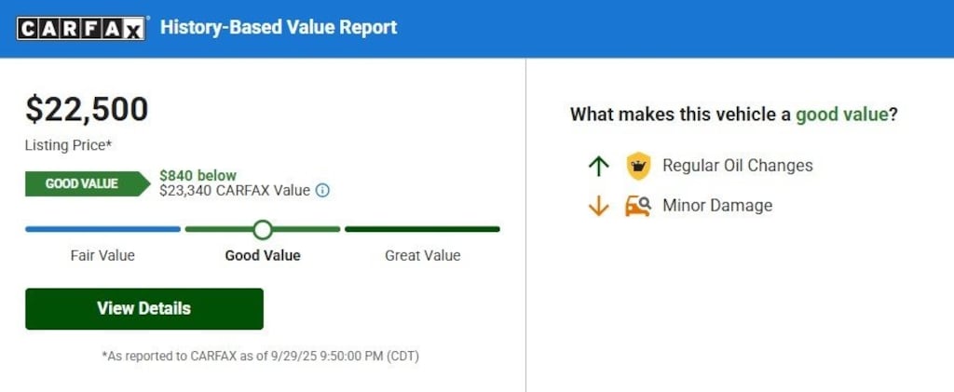Screen dimensions: 954x392
Task: Click the blue Fair Value bar segment
Action: coord(102,229)
